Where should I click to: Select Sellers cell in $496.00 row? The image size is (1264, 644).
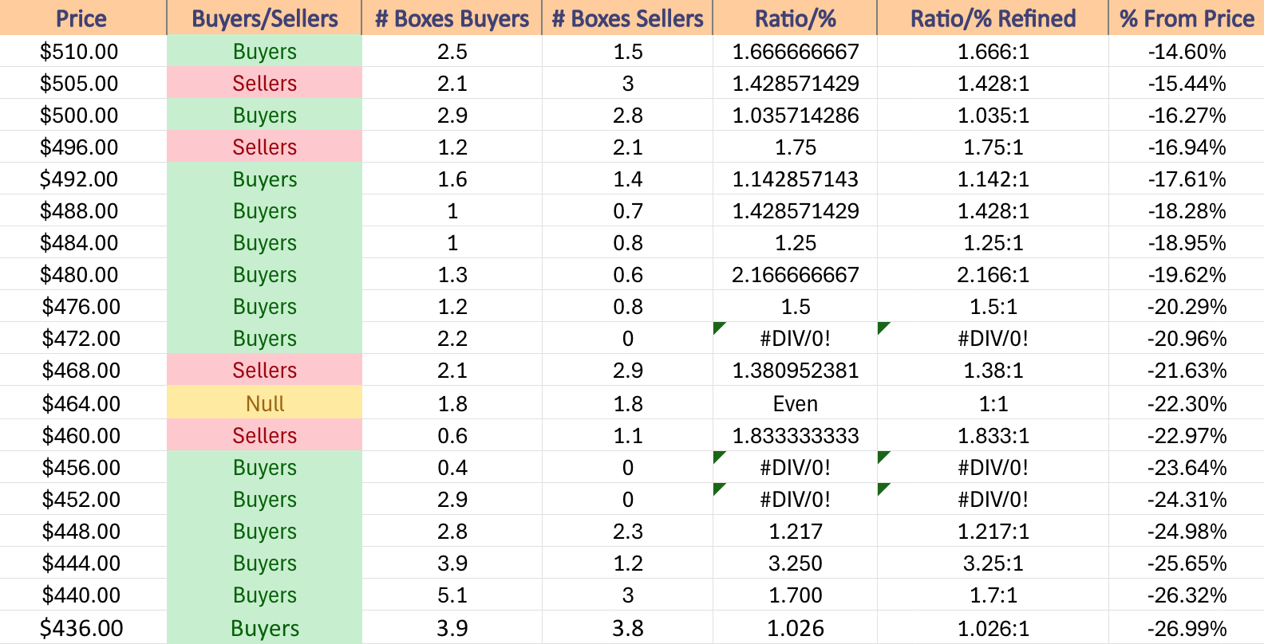tap(264, 147)
